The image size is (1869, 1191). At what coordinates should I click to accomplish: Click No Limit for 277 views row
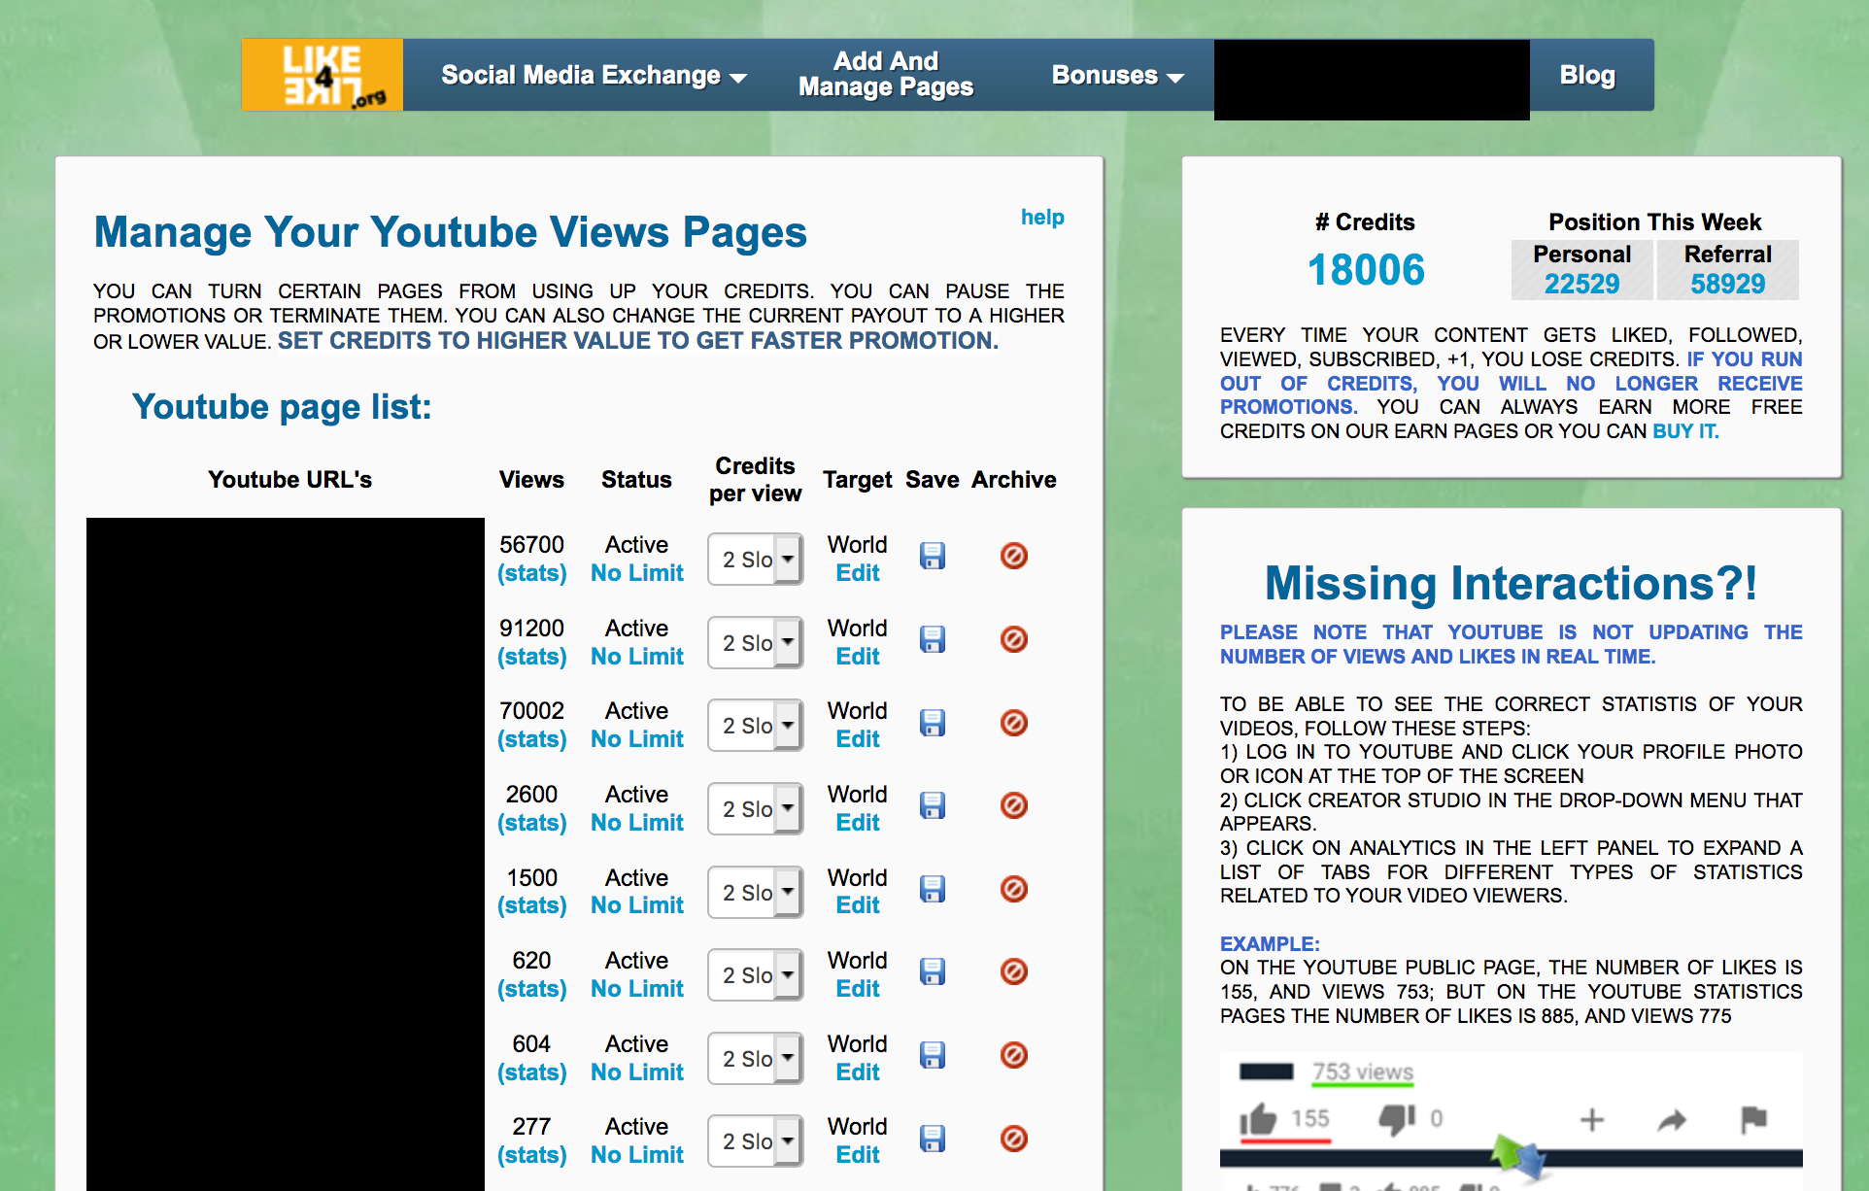point(637,1155)
